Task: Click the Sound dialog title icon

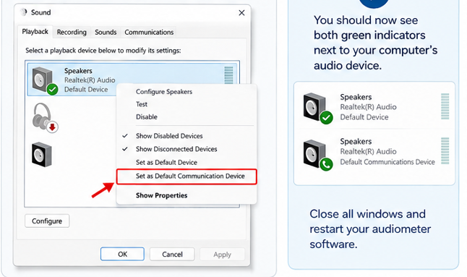Action: 24,12
